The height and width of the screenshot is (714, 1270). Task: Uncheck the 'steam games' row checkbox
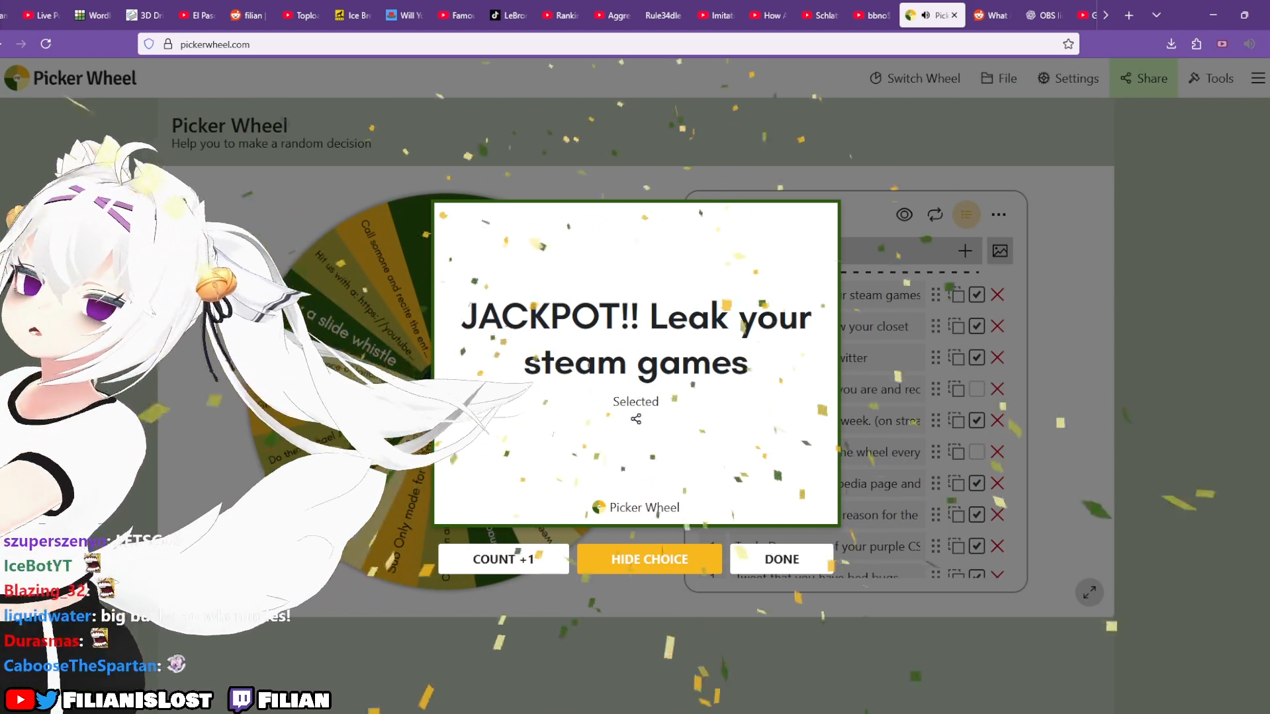click(x=977, y=295)
